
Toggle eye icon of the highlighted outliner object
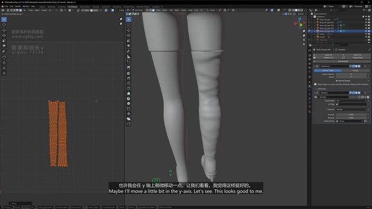366,31
